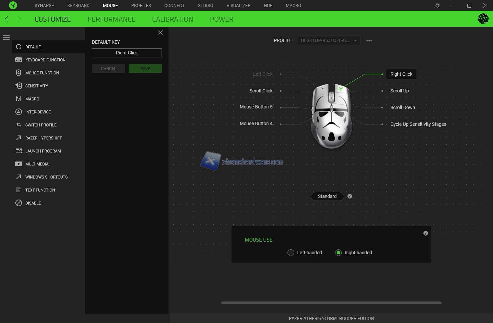The height and width of the screenshot is (323, 493).
Task: Select Left-handed mouse use
Action: point(291,253)
